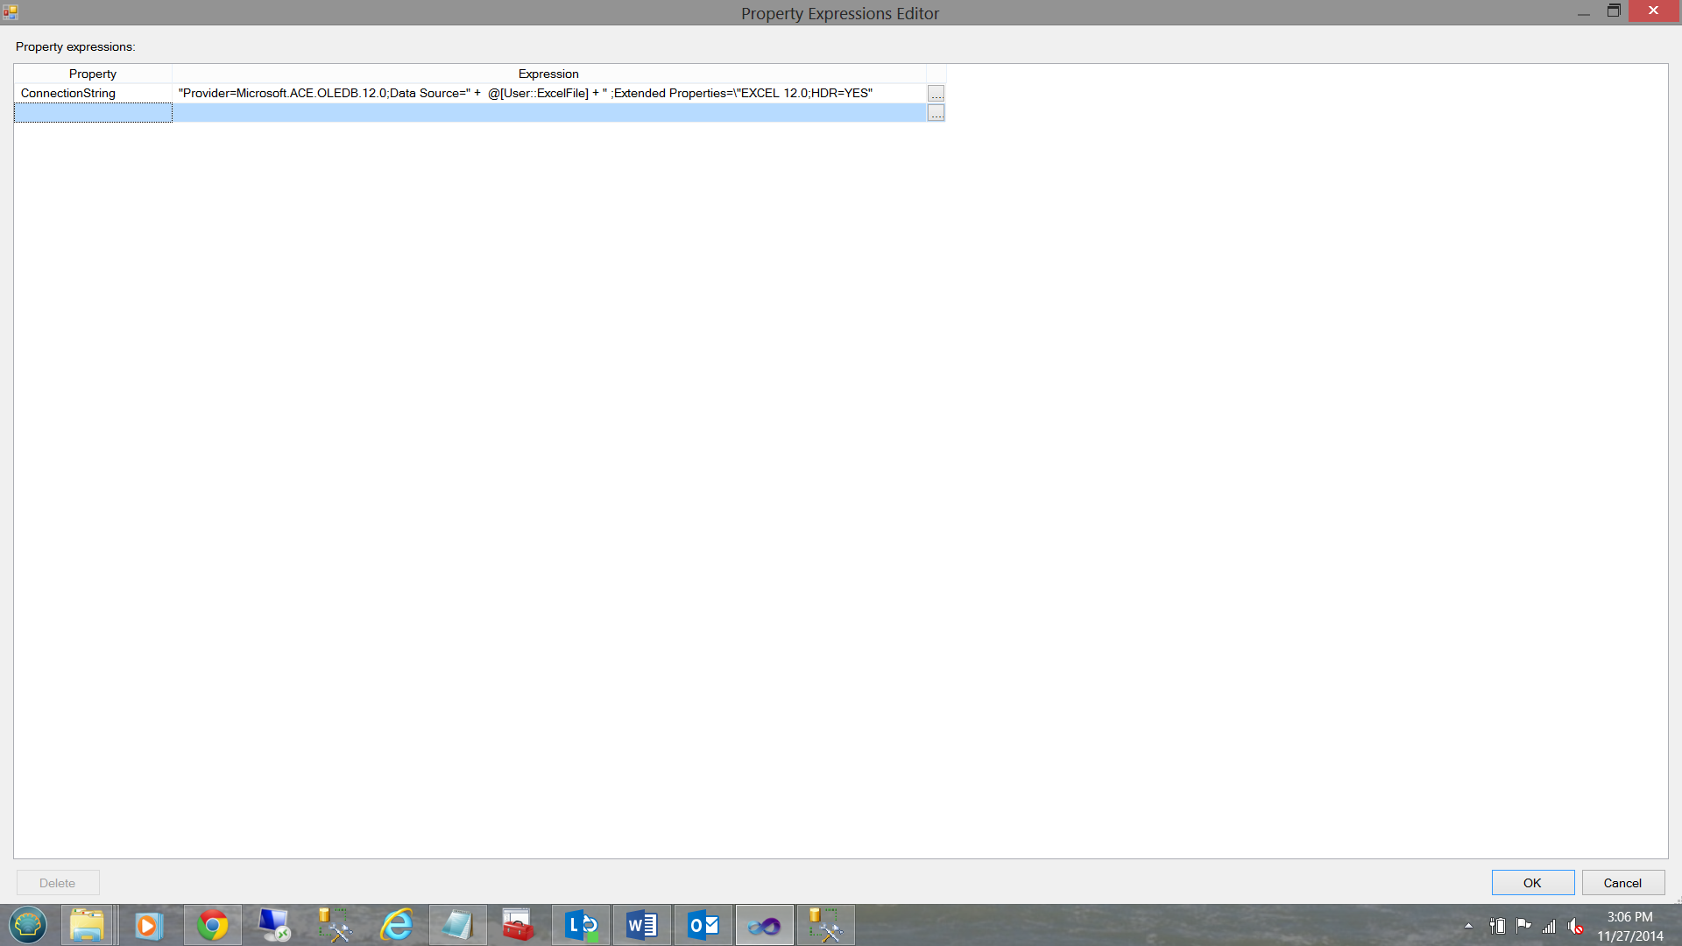The height and width of the screenshot is (946, 1682).
Task: Select the ConnectionString property cell
Action: 93,93
